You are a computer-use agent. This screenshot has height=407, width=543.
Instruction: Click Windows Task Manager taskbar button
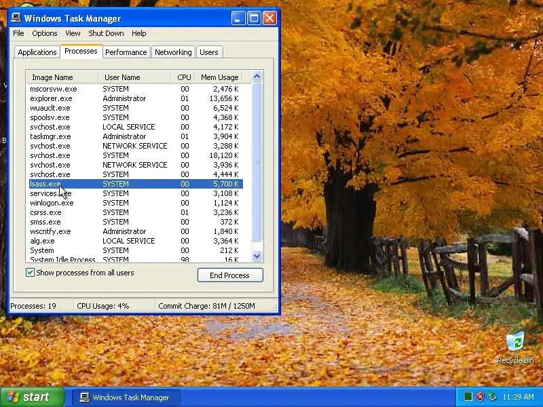(x=126, y=398)
